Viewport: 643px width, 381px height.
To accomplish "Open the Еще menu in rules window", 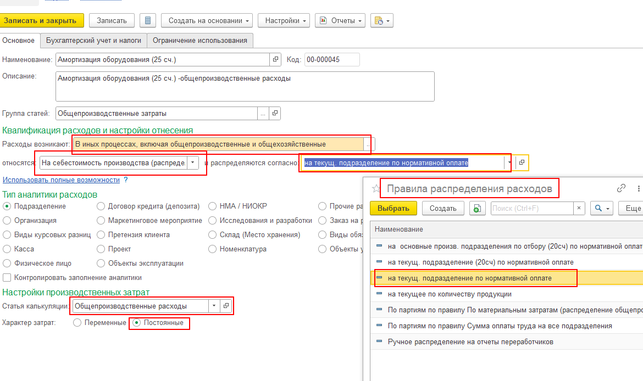I will click(631, 209).
